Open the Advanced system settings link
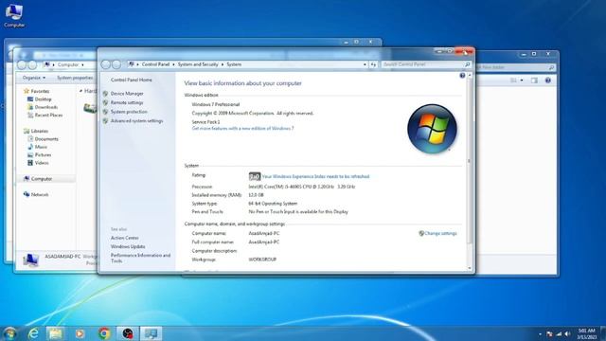 pos(136,121)
